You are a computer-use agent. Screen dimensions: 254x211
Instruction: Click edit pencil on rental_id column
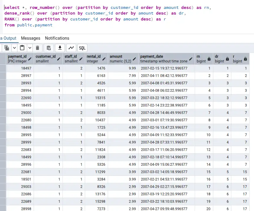[x=104, y=59]
